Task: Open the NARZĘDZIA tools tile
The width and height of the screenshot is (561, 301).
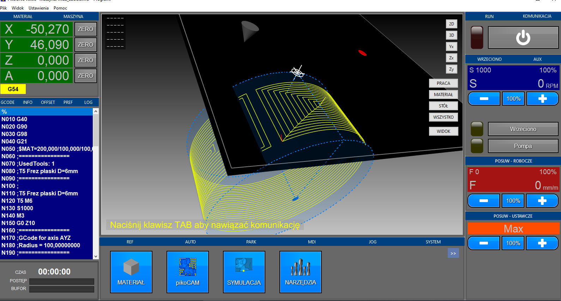Action: click(301, 272)
